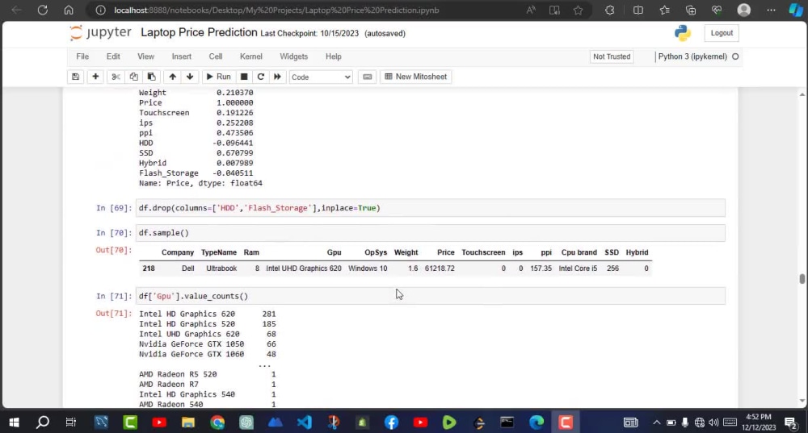Image resolution: width=808 pixels, height=433 pixels.
Task: Open Facebook from the taskbar
Action: point(391,423)
